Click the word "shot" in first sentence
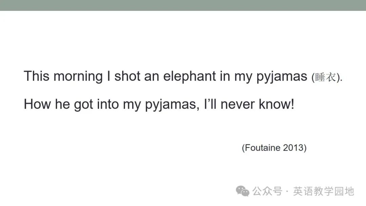Viewport: 366px width, 206px height. coord(127,76)
